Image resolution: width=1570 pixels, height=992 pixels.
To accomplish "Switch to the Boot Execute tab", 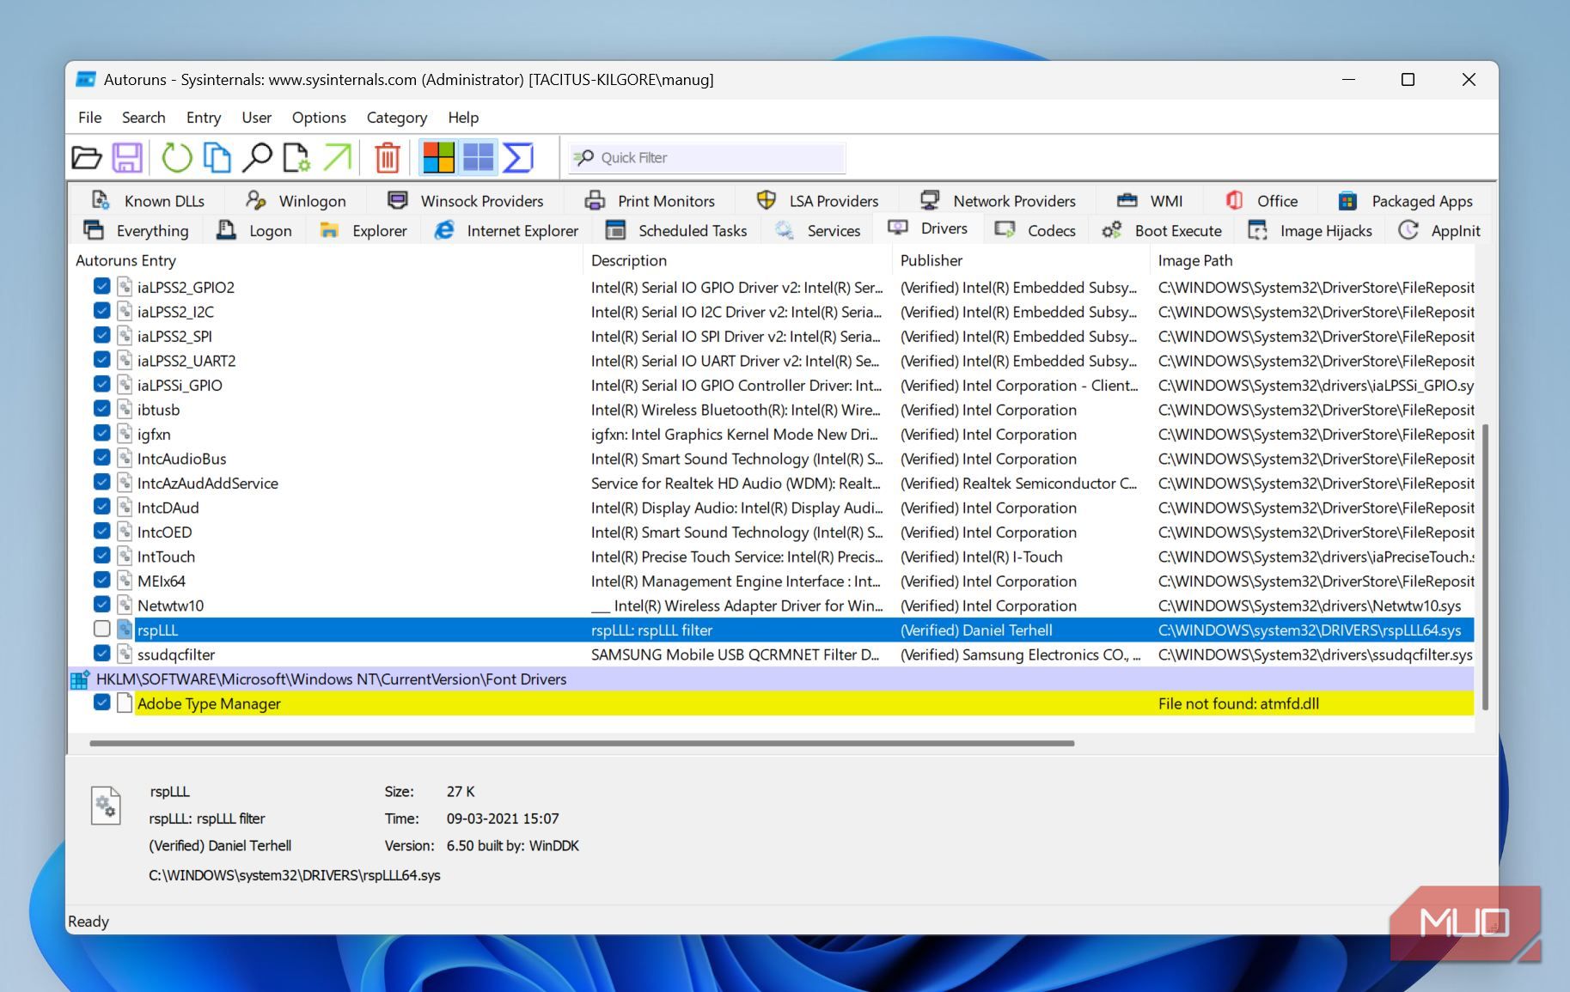I will click(x=1162, y=230).
